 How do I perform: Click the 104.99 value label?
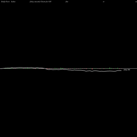point(127,70)
